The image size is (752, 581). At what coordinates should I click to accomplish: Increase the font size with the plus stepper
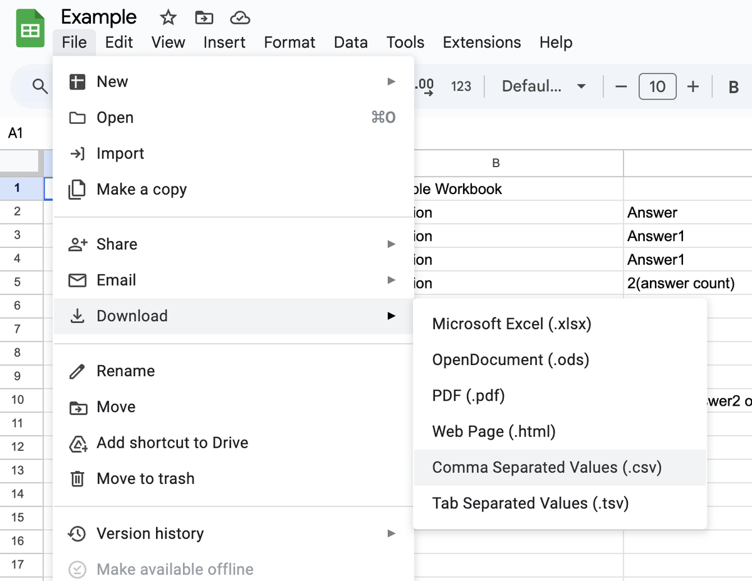(x=692, y=86)
